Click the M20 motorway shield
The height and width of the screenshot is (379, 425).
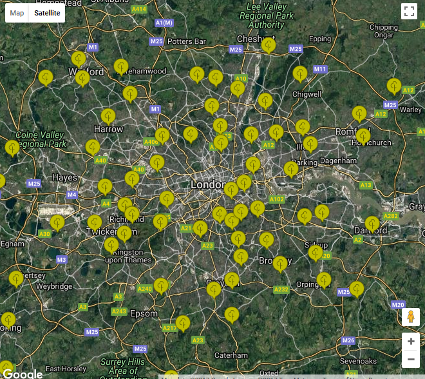398,305
